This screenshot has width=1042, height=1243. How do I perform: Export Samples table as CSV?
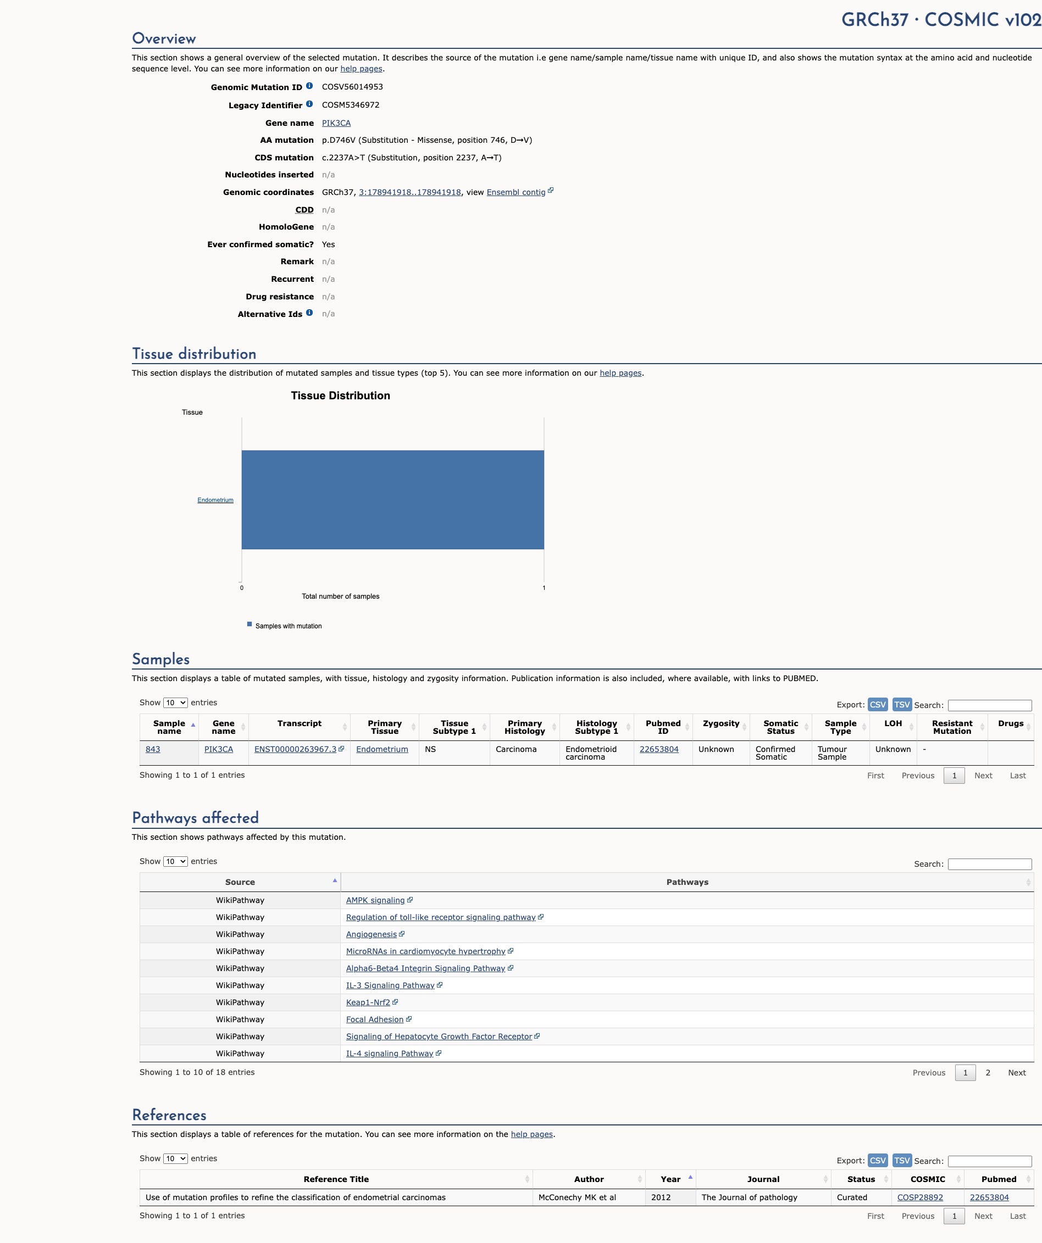click(x=877, y=704)
